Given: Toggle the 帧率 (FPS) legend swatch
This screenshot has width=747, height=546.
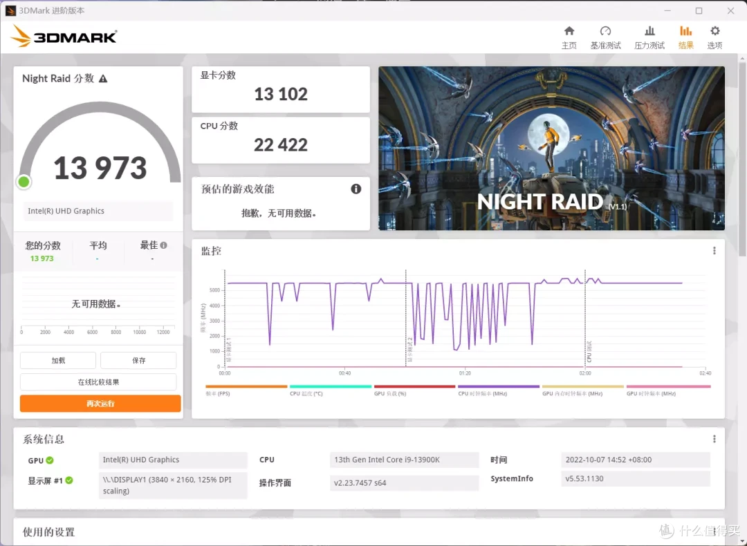Looking at the screenshot, I should [x=246, y=386].
